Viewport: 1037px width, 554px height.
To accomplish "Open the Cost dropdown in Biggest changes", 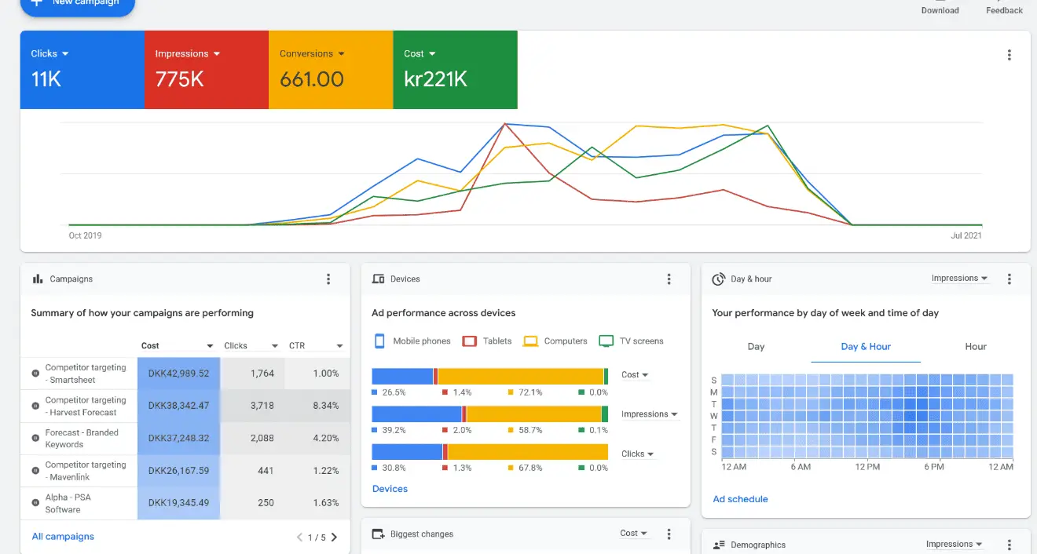I will (633, 534).
